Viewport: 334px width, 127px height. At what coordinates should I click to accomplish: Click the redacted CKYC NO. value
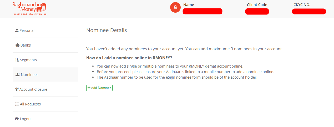point(309,11)
